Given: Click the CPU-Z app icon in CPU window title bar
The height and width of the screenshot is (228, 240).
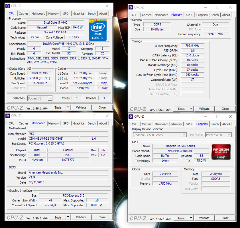Looking at the screenshot, I should point(7,6).
